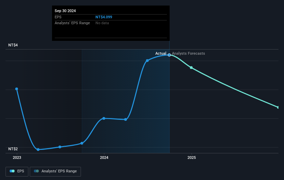This screenshot has height=180, width=284.
Task: Toggle the Analysts' EPS Range legend
Action: coord(55,171)
